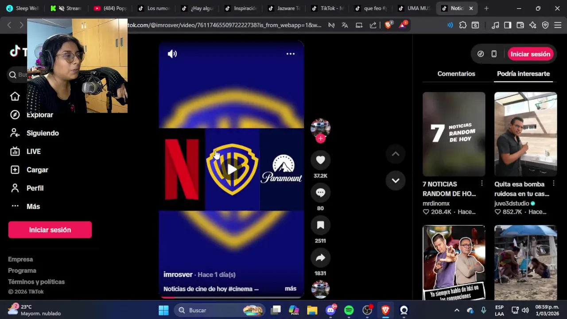This screenshot has width=567, height=319.
Task: Open Términos y políticas footer link
Action: [36, 282]
